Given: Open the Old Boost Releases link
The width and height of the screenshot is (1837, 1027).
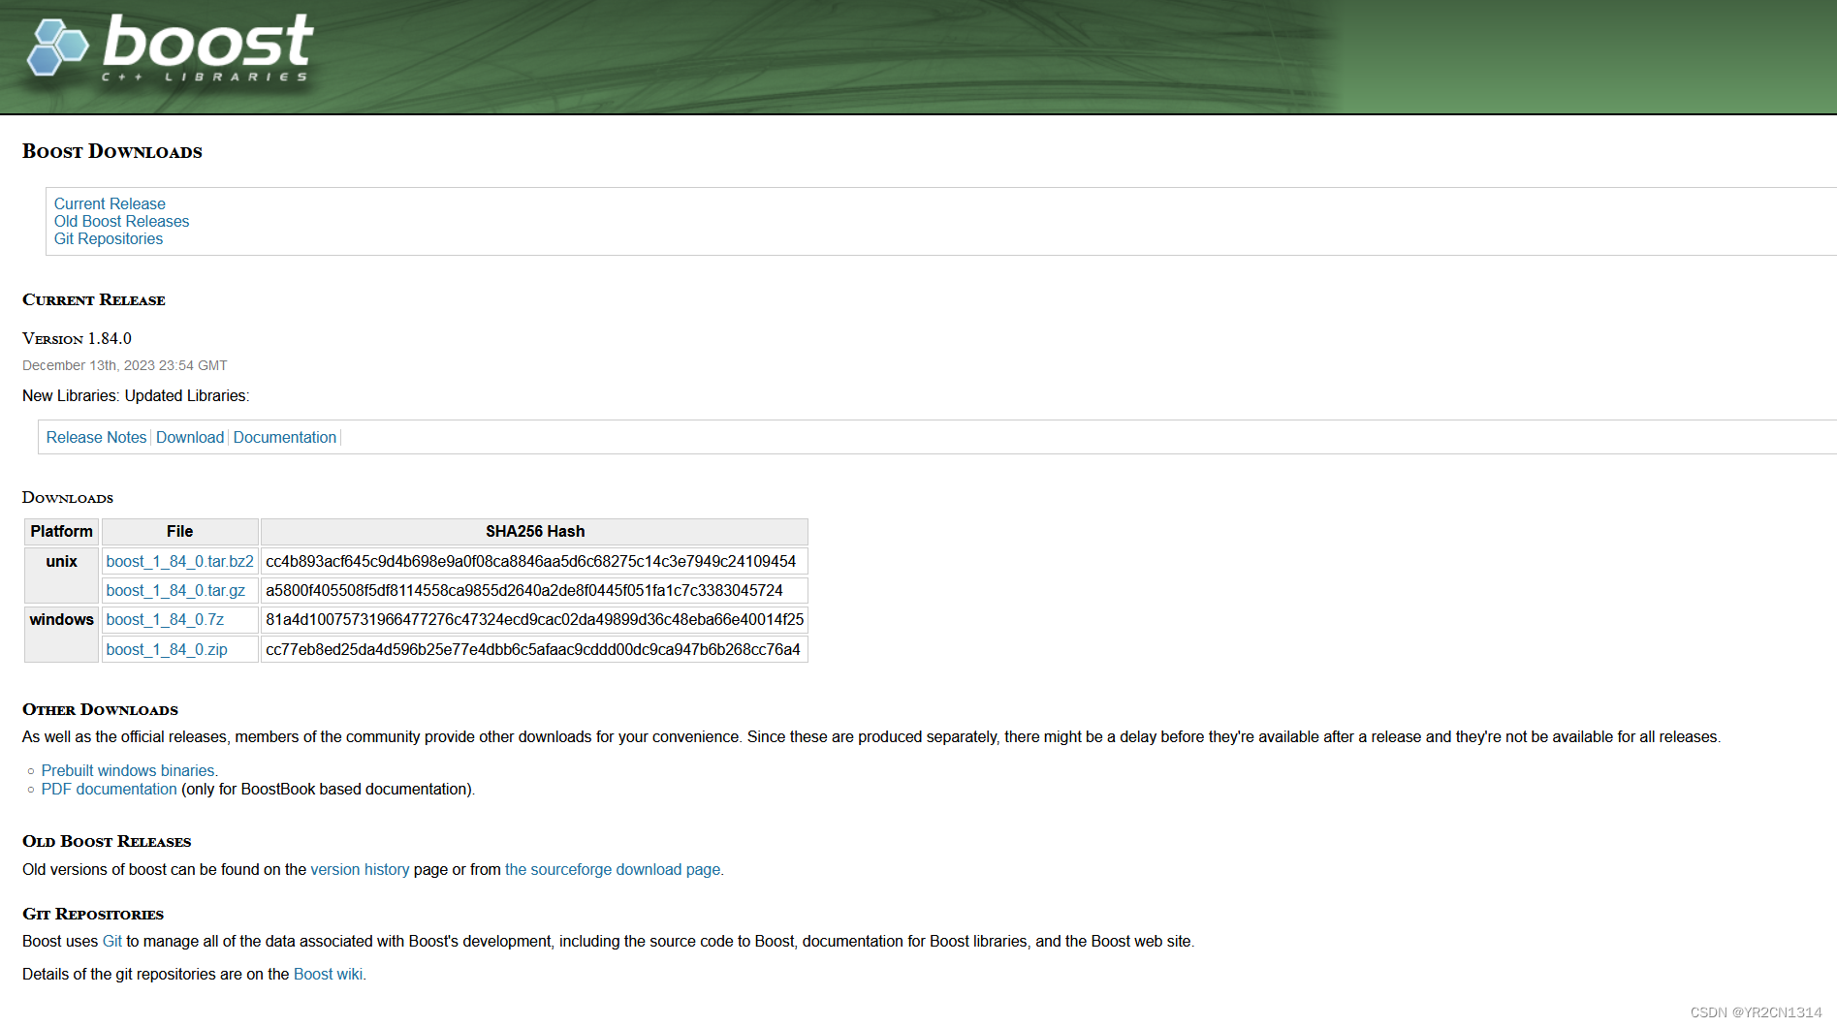Looking at the screenshot, I should pos(121,221).
